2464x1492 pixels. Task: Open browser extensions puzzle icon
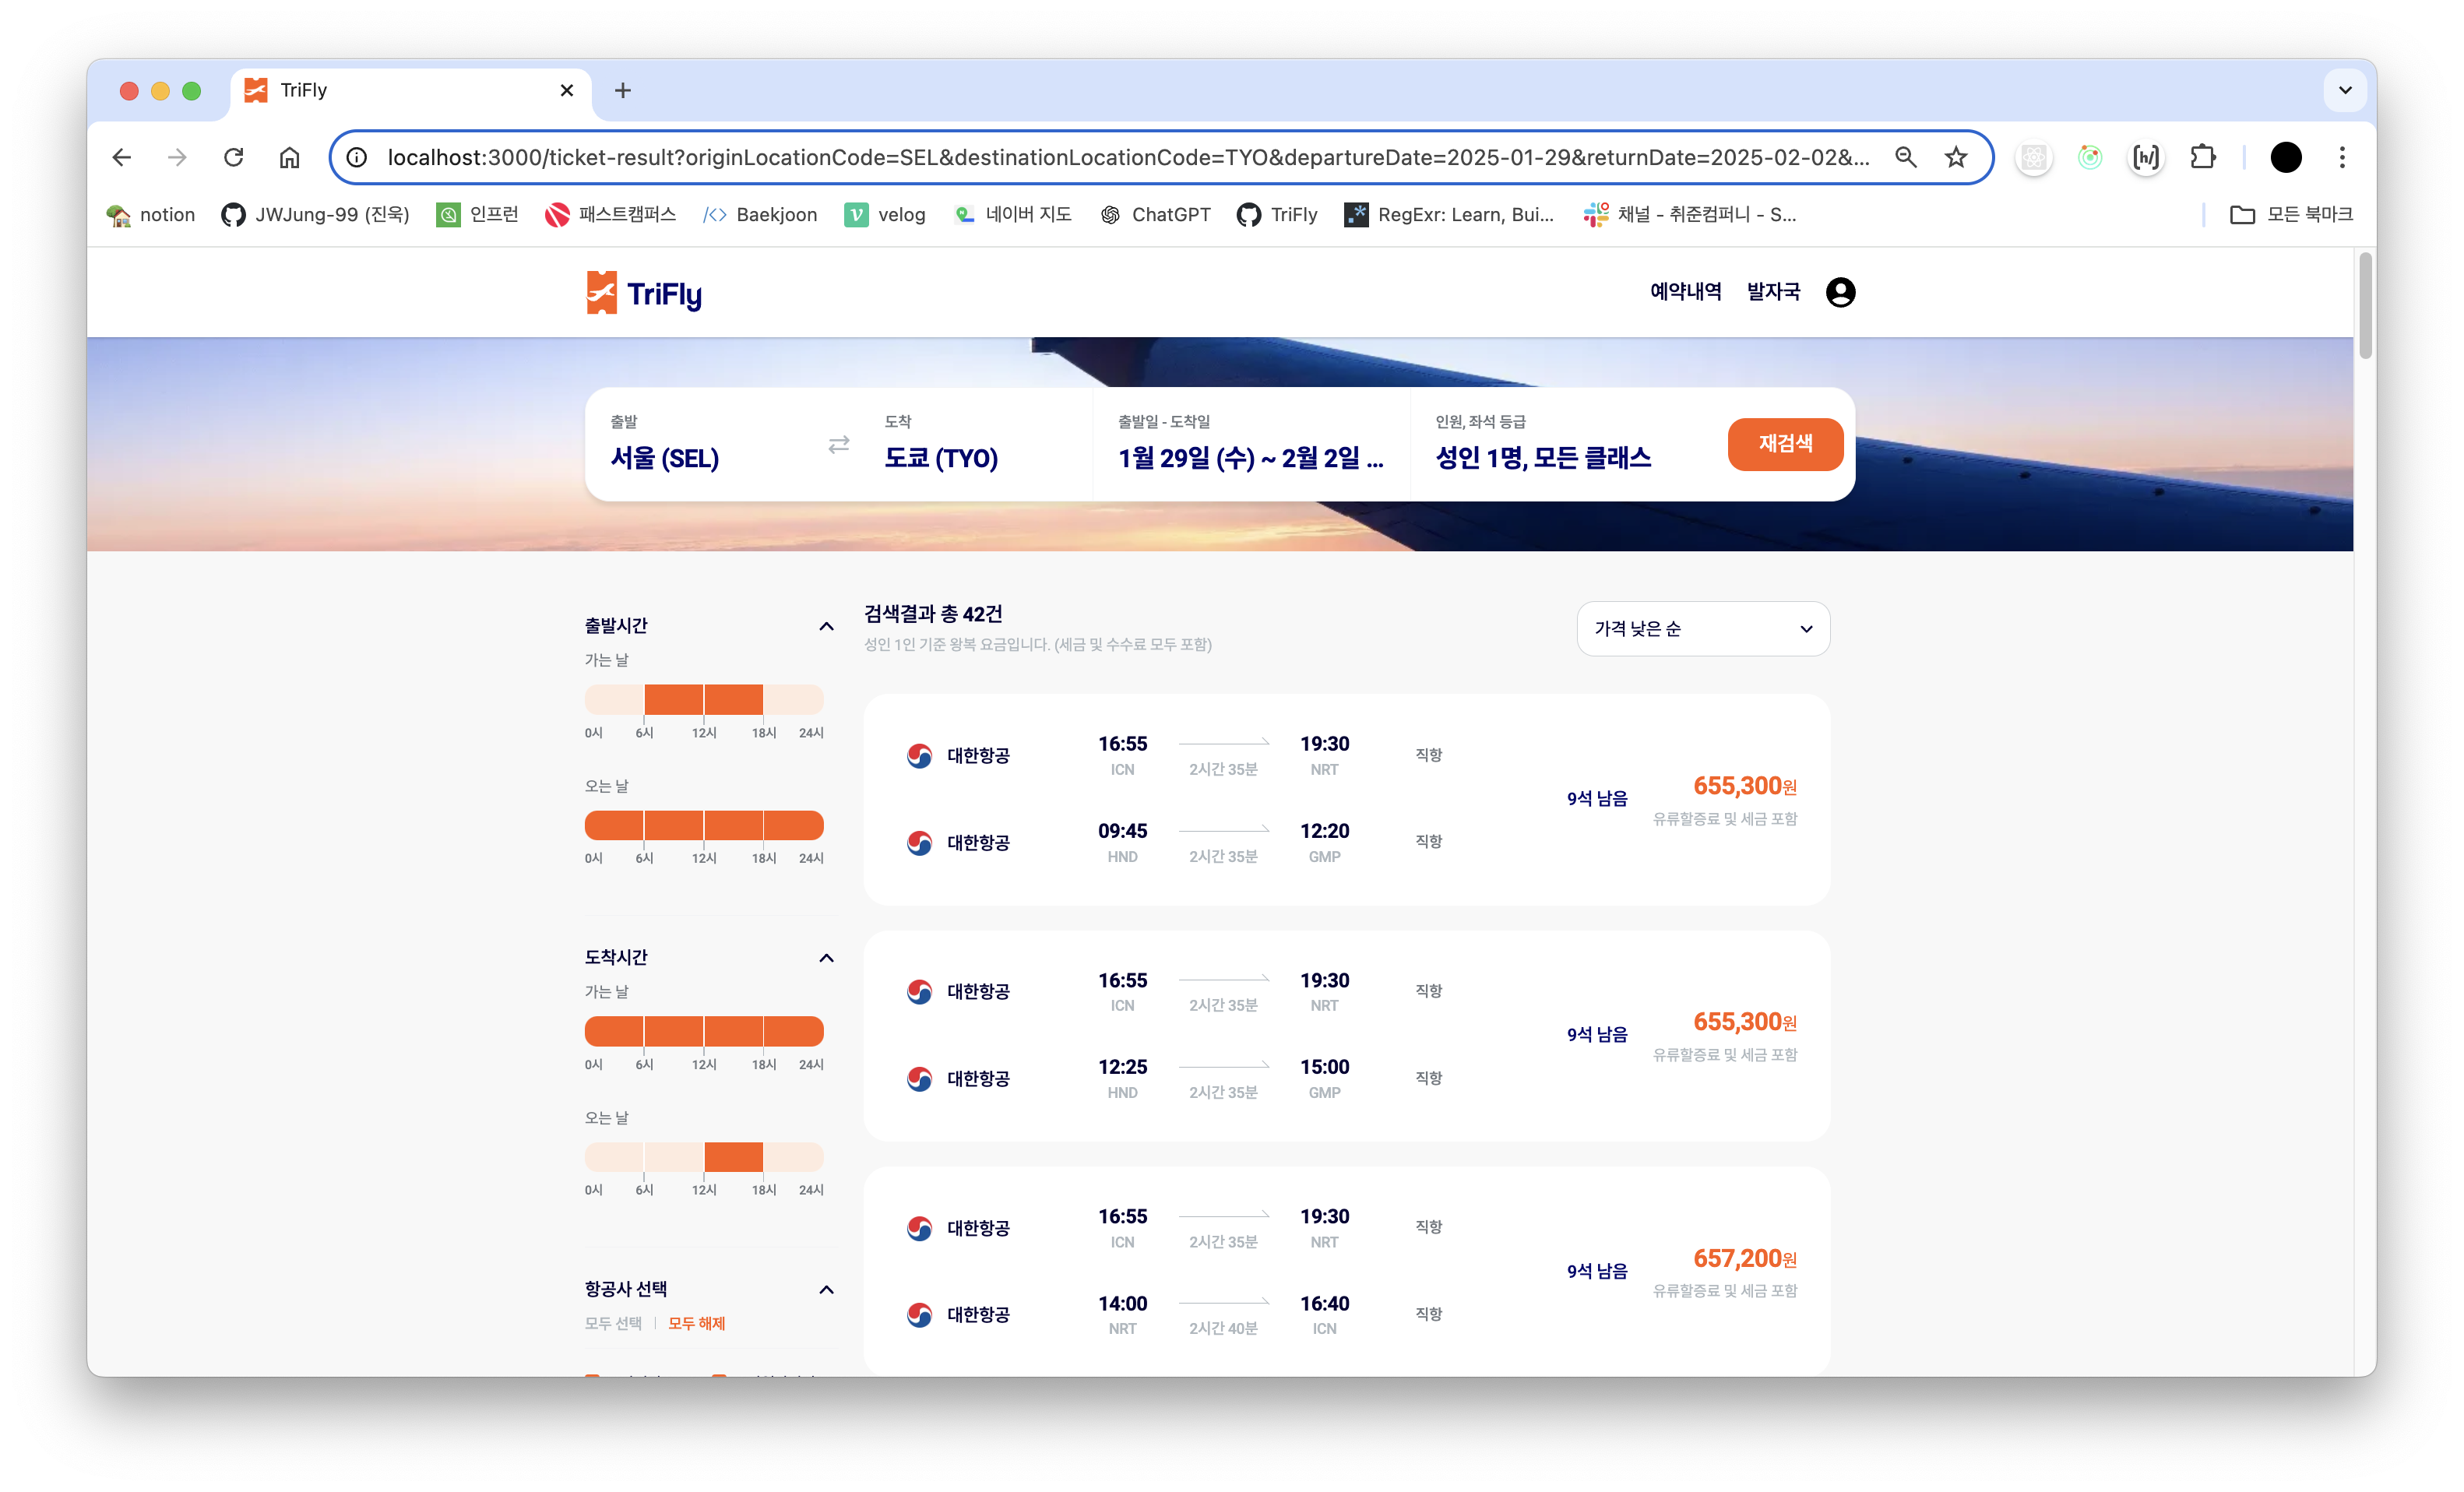pyautogui.click(x=2202, y=157)
